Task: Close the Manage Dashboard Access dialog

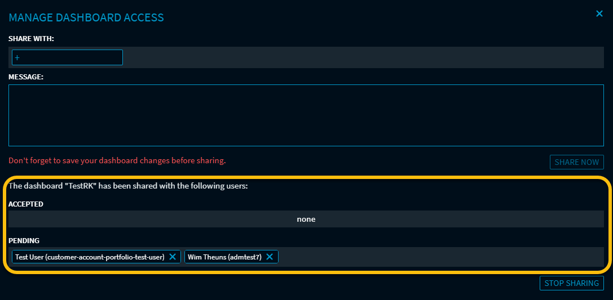Action: (599, 14)
